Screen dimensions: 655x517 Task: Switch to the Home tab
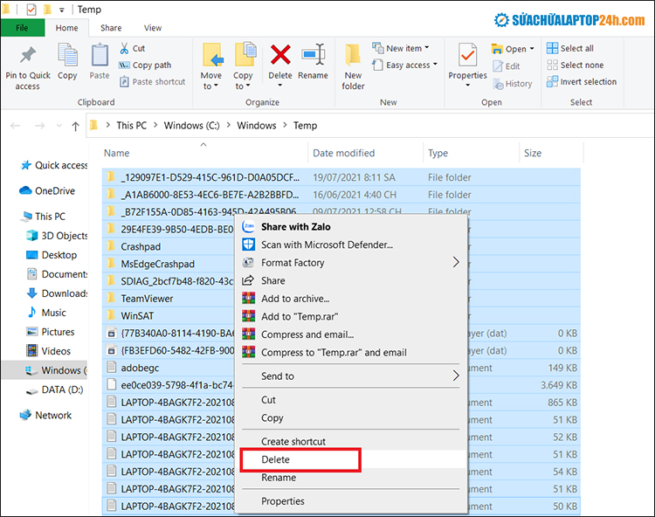pyautogui.click(x=67, y=28)
